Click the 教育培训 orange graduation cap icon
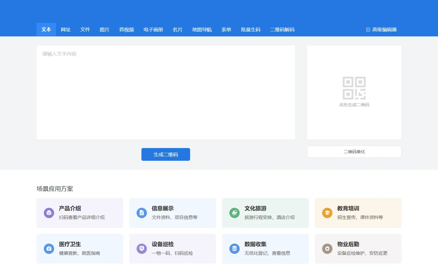Screen dimensions: 438x273 pyautogui.click(x=327, y=213)
